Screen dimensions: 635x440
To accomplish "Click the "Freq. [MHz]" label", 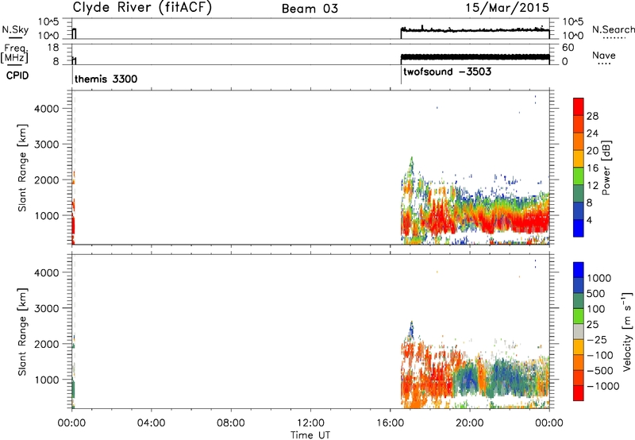I will (x=15, y=53).
